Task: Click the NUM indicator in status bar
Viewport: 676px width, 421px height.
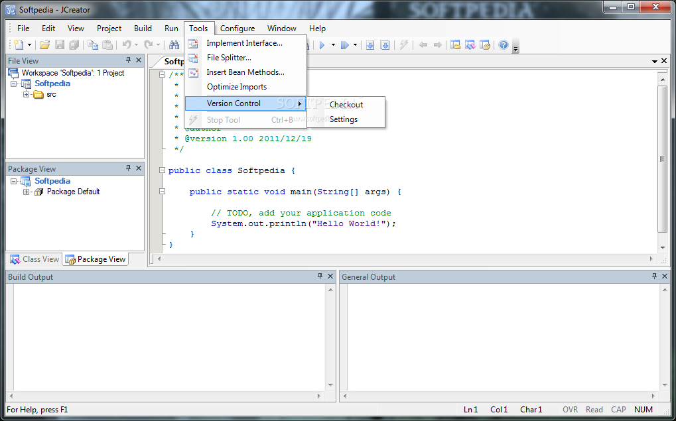Action: click(643, 410)
